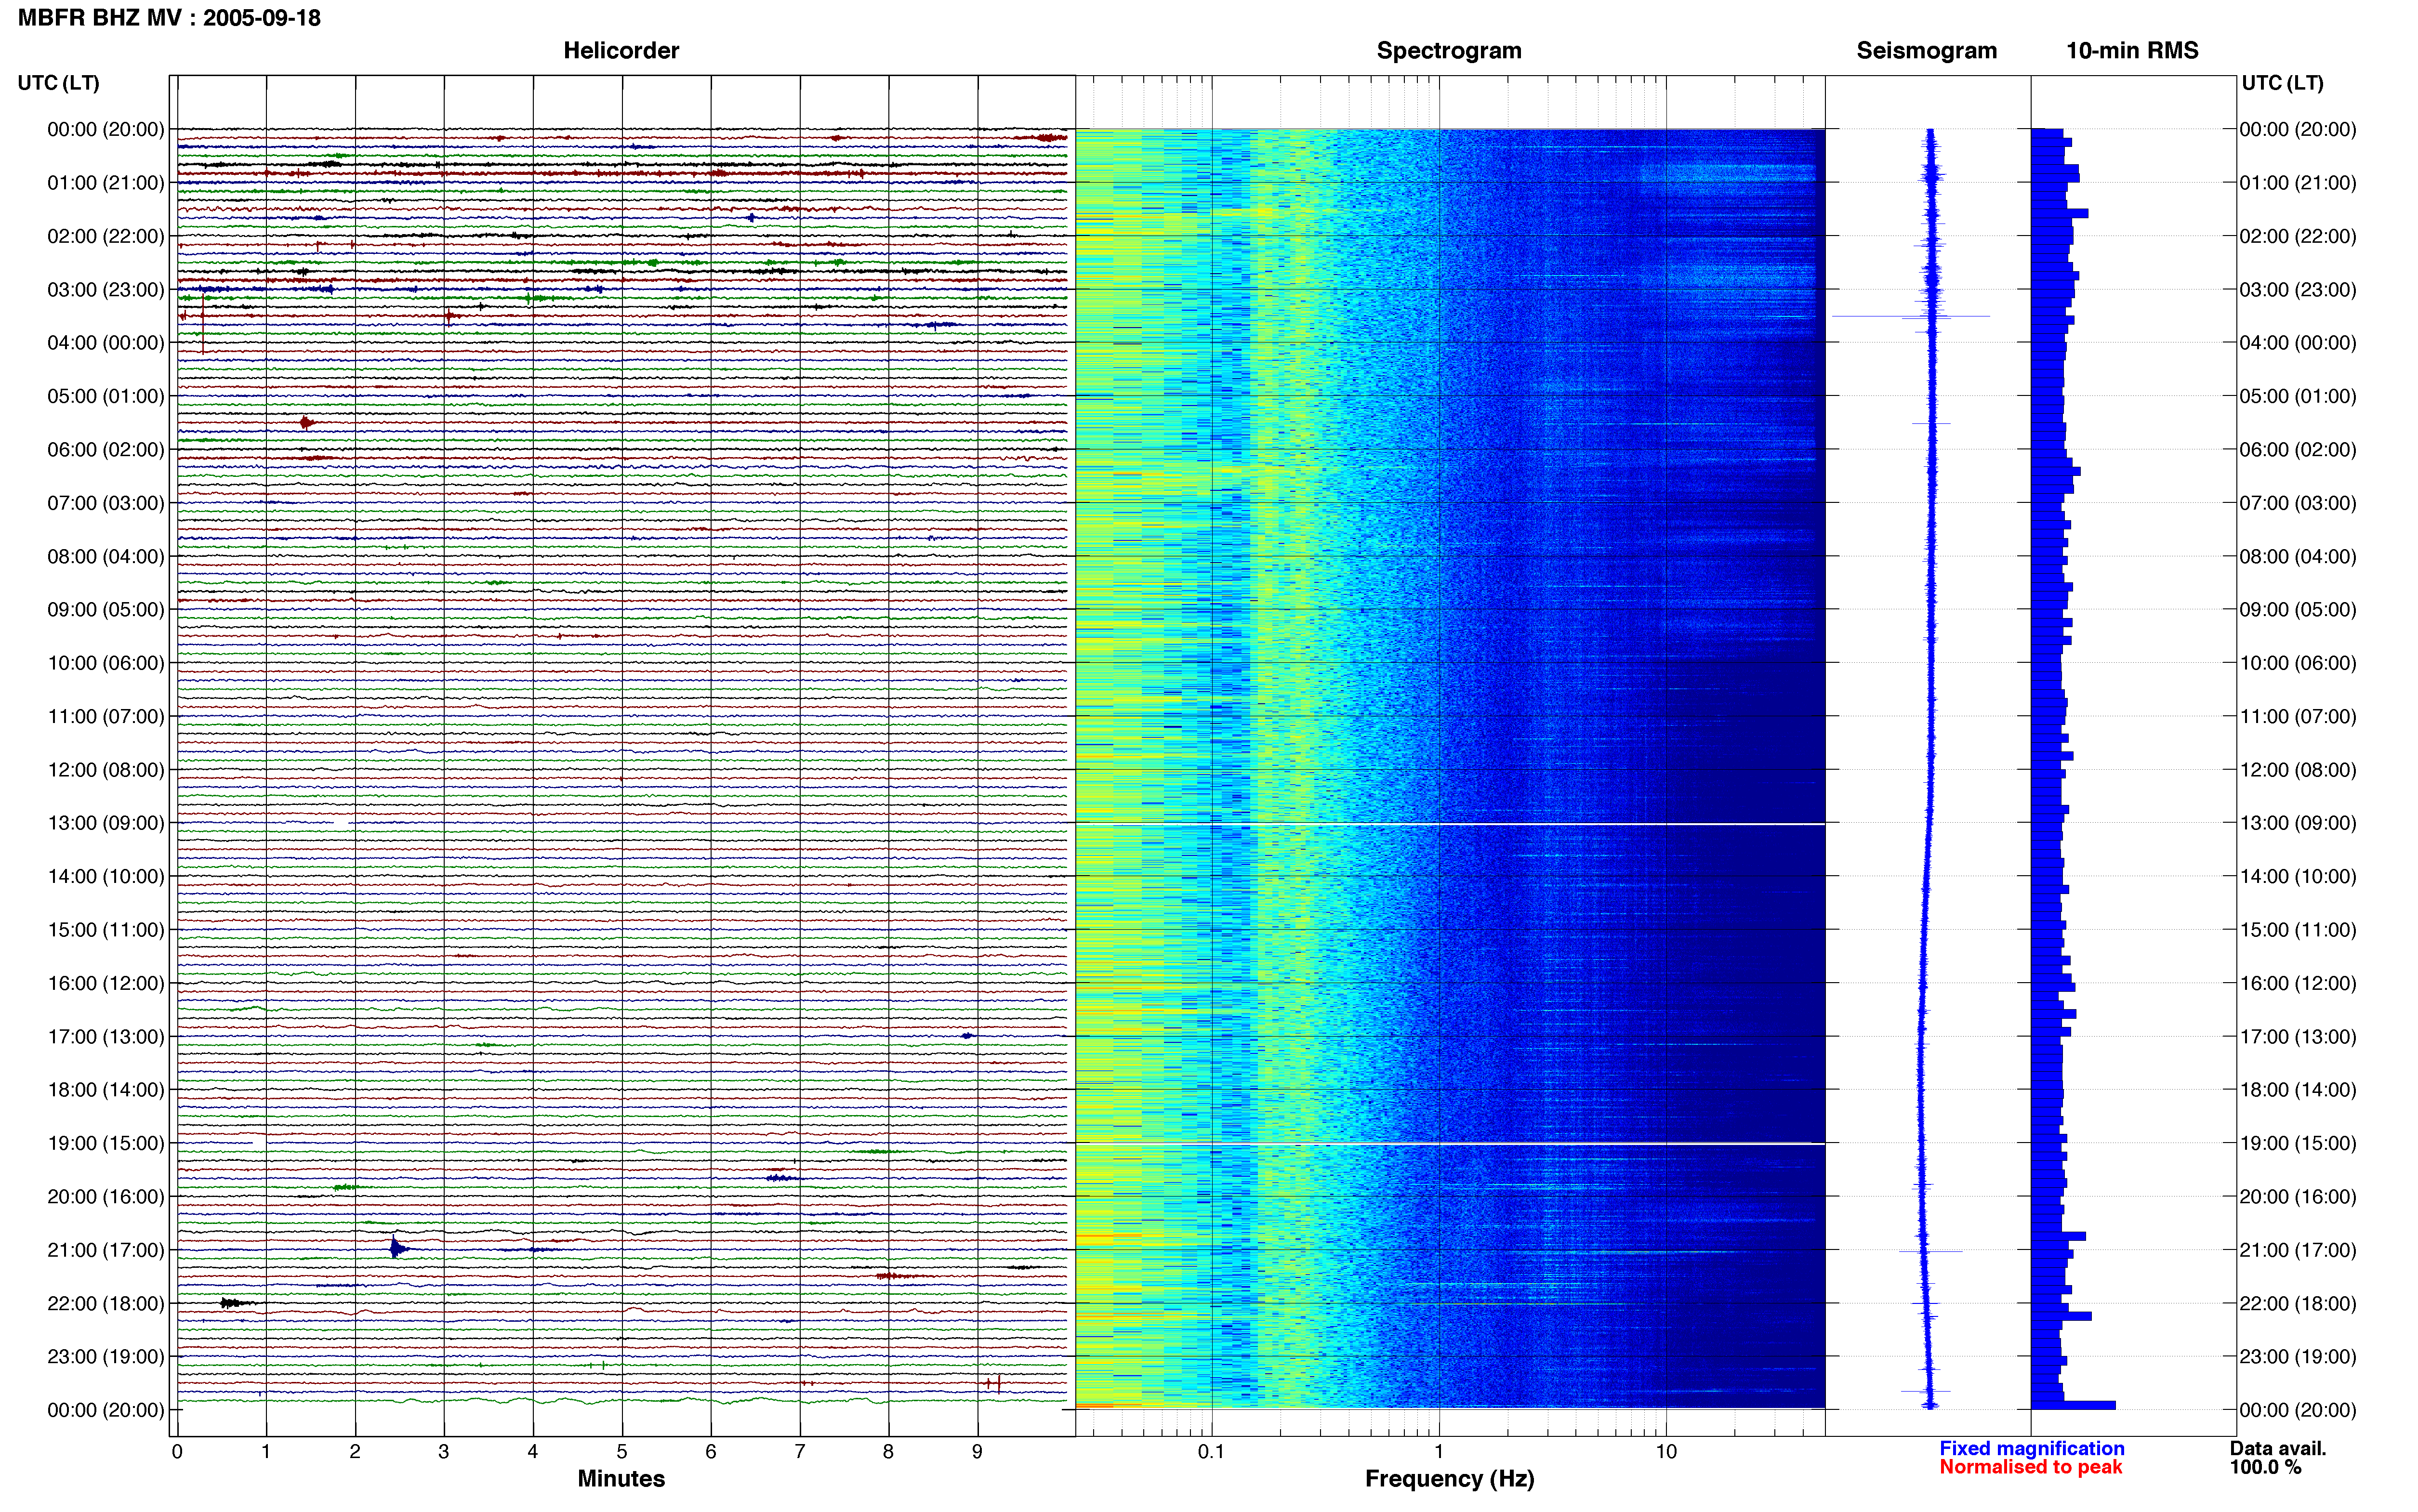Click 'Normalised to peak' legend text
This screenshot has width=2418, height=1512.
coord(2030,1467)
